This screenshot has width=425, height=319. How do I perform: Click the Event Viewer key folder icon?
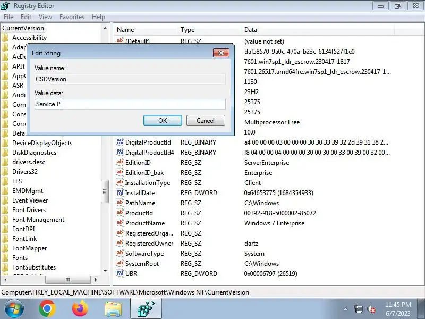coord(5,200)
